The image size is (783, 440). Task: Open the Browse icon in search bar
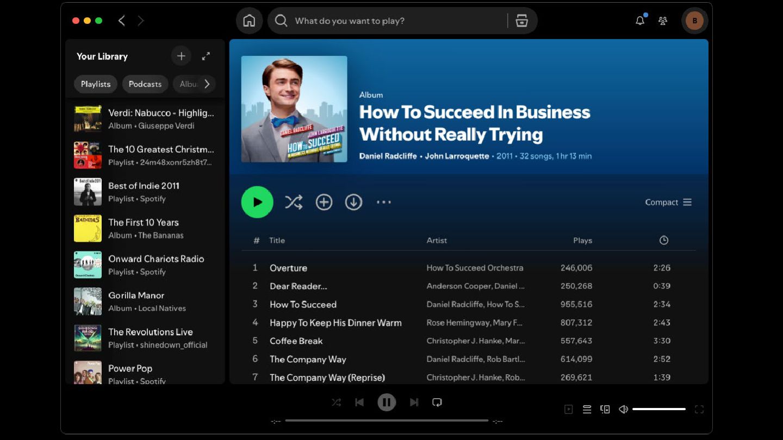521,21
